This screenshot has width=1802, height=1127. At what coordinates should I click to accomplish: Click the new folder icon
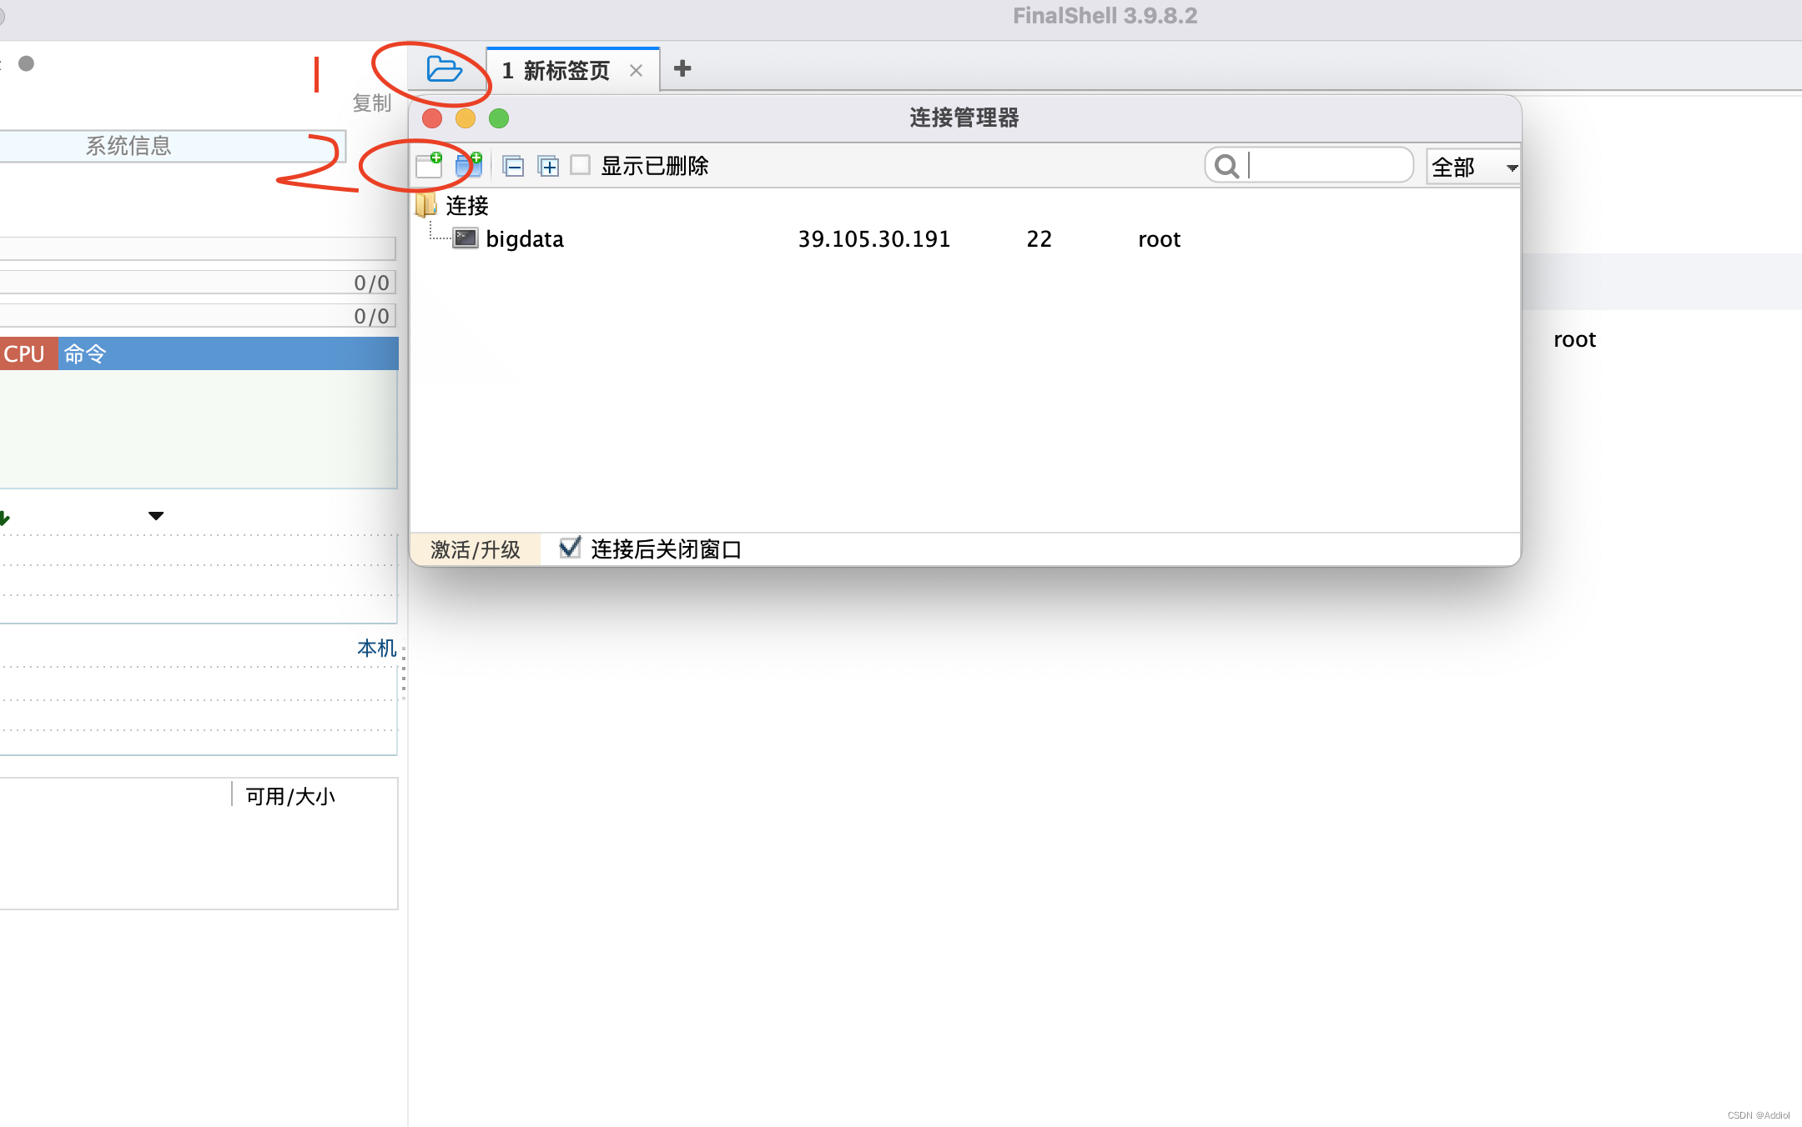tap(469, 165)
